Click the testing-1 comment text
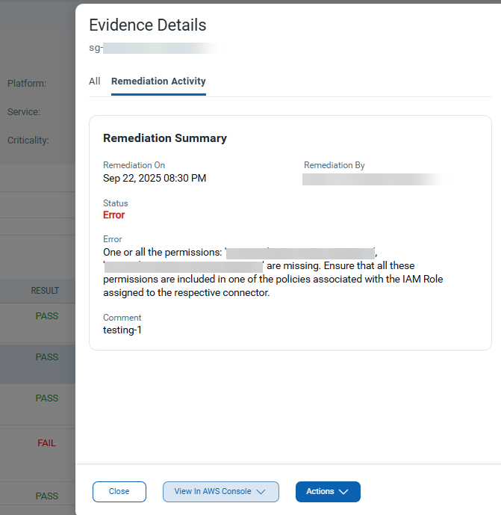501x515 pixels. coord(122,330)
